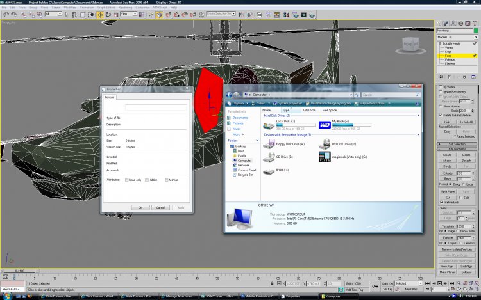Click Cancel in Properties dialog

point(161,207)
